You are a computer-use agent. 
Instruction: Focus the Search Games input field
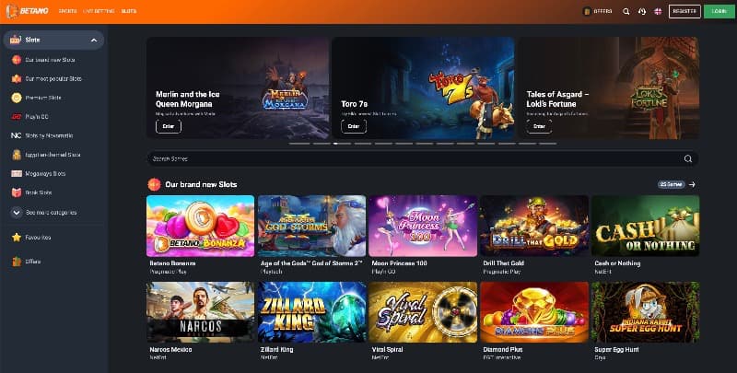[x=422, y=158]
